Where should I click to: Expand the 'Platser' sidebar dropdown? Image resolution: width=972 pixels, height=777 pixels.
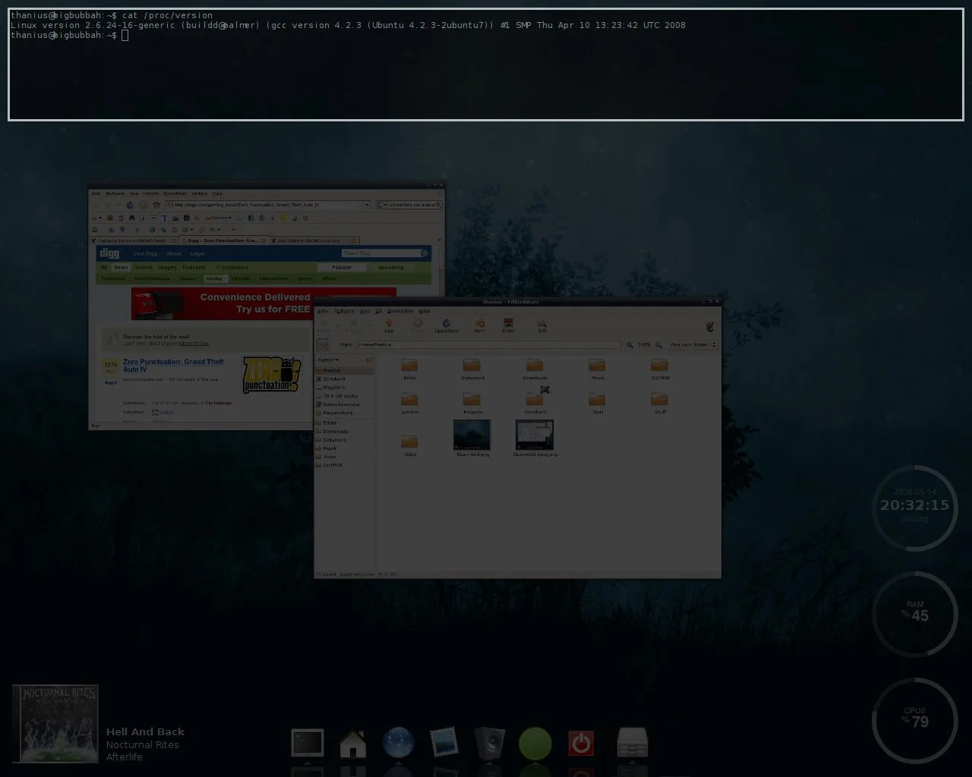[329, 360]
